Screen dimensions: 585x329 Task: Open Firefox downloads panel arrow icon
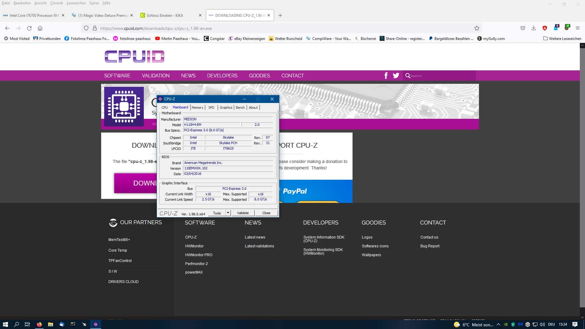(534, 28)
